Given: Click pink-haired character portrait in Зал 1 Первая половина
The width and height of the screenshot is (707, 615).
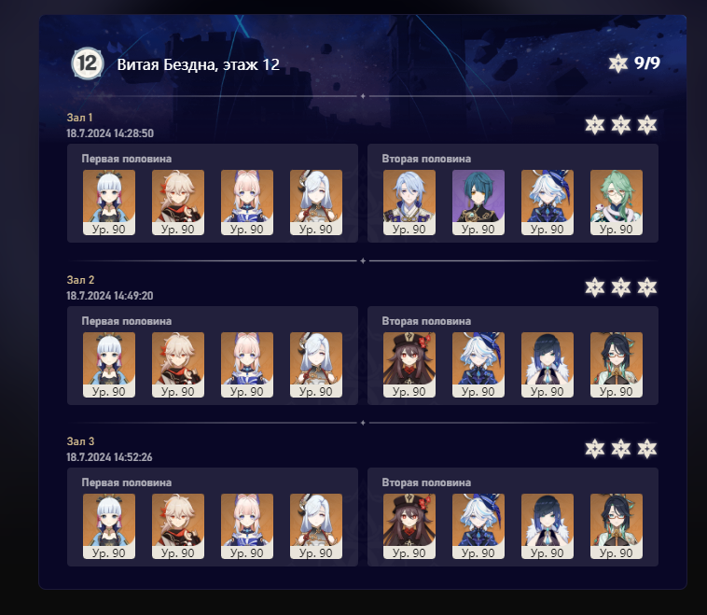Looking at the screenshot, I should (x=247, y=203).
